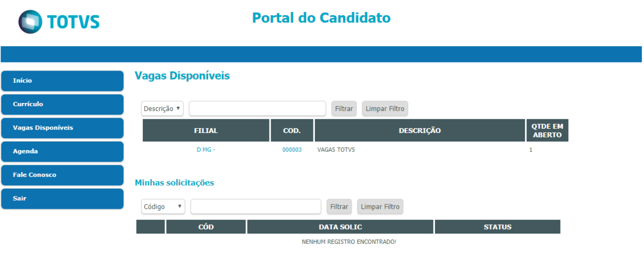This screenshot has width=644, height=254.
Task: Expand the Código filter dropdown
Action: coord(163,207)
